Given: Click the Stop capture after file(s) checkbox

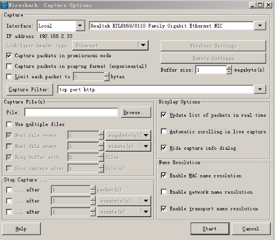Looking at the screenshot, I should [x=9, y=168].
